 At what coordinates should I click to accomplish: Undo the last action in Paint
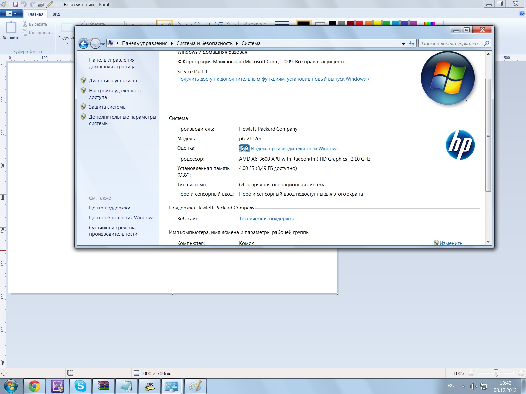(24, 4)
